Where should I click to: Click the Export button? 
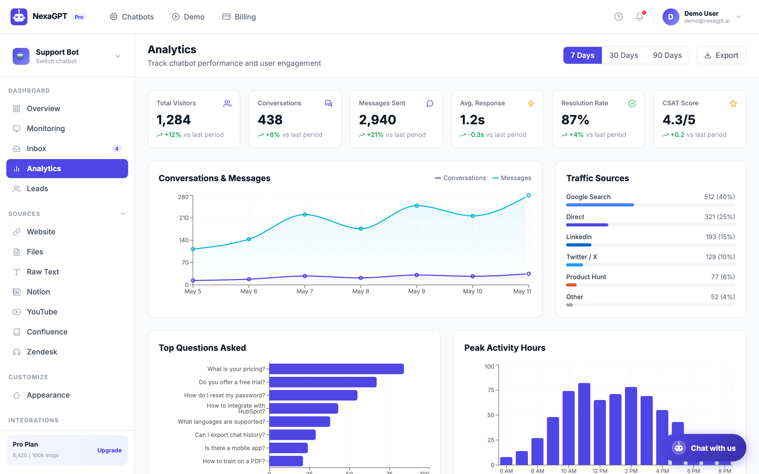click(x=721, y=56)
